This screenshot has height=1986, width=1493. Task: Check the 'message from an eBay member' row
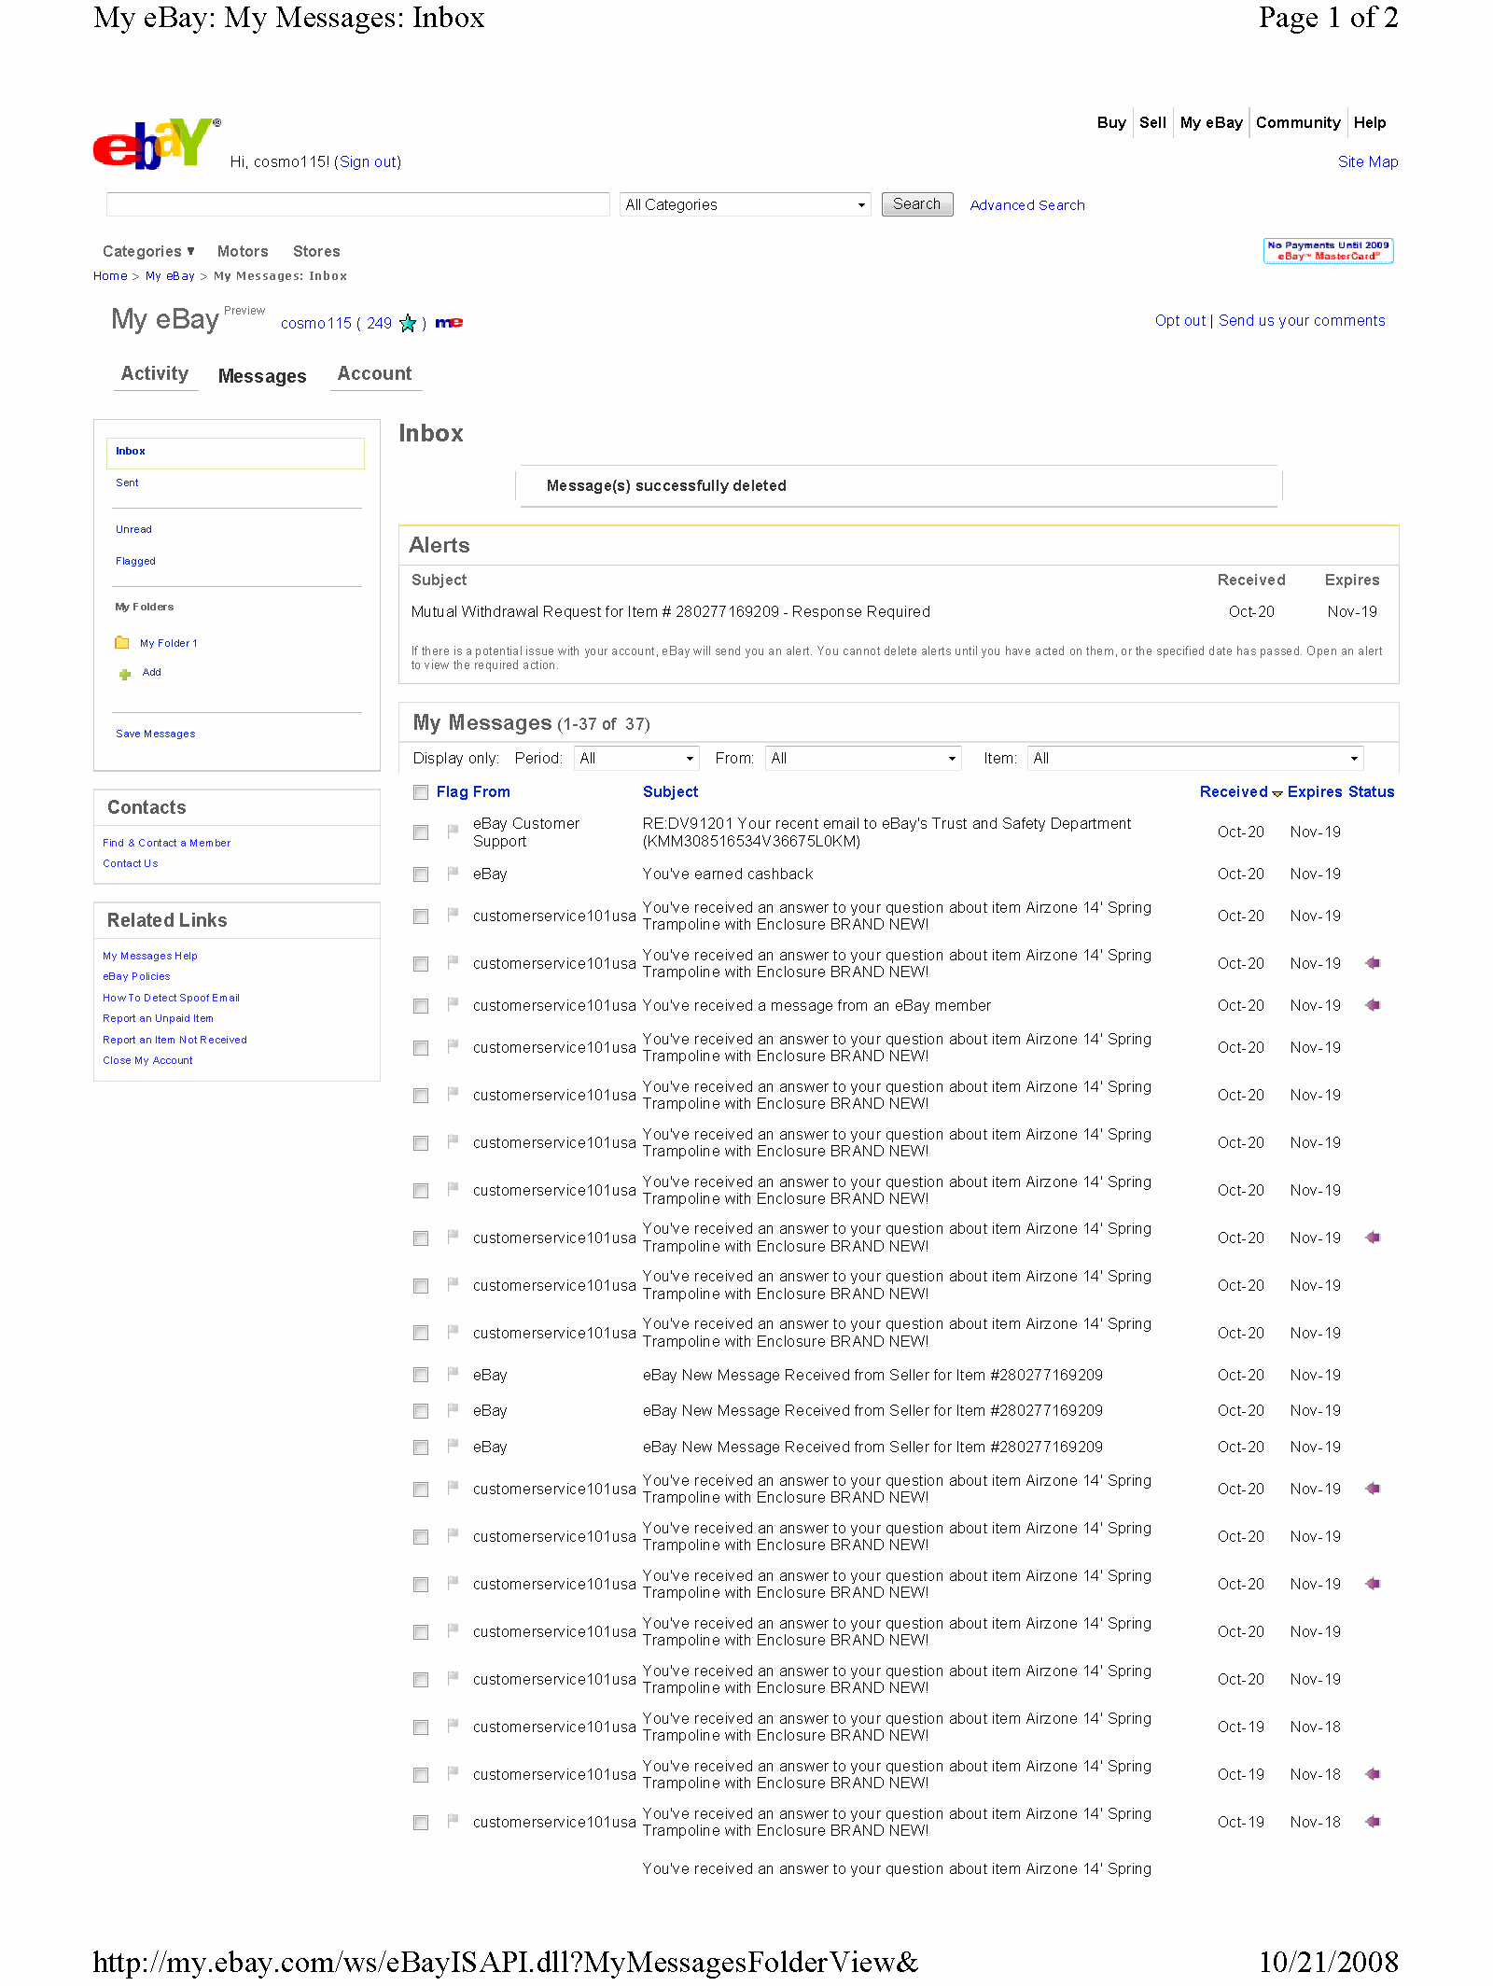click(421, 1006)
